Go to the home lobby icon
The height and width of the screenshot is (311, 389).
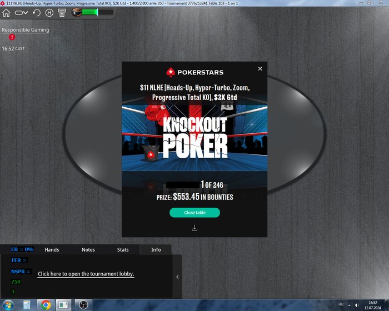7,13
